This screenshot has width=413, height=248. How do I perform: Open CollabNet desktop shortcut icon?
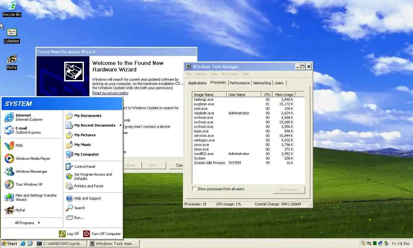pyautogui.click(x=12, y=33)
